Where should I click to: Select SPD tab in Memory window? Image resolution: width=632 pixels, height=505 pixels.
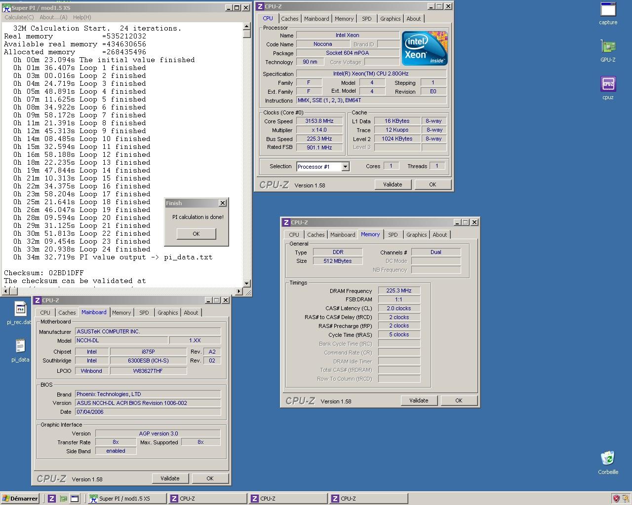[393, 235]
